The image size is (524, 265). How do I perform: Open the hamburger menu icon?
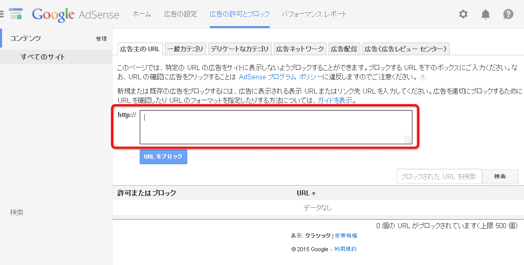2,14
